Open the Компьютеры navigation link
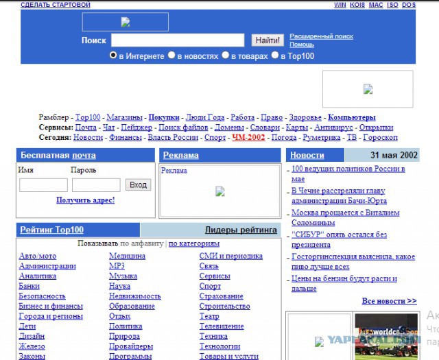This screenshot has height=360, width=439. 352,117
